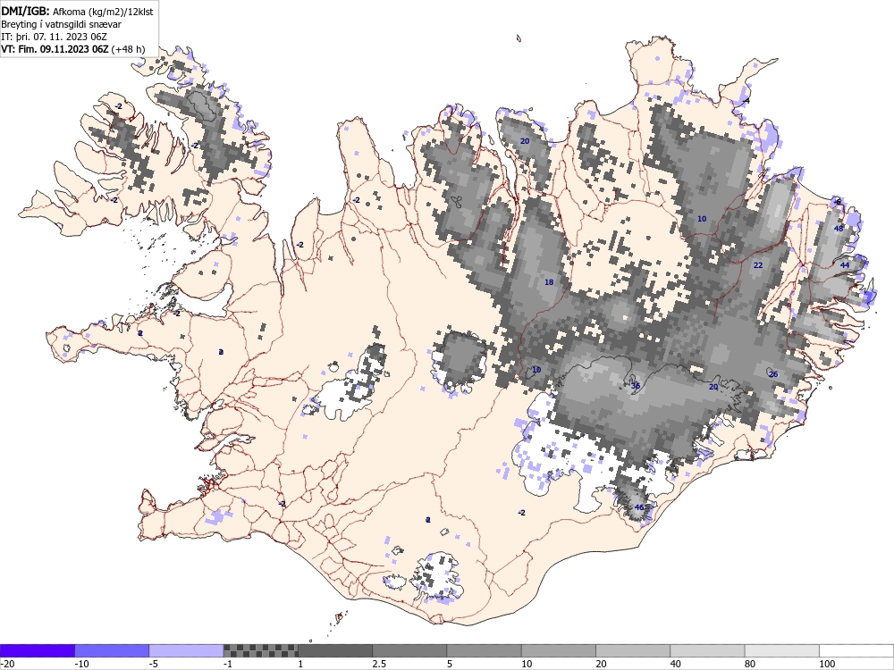Viewport: 894px width, 670px height.
Task: Click the "-20" legend scale label
Action: (x=7, y=665)
